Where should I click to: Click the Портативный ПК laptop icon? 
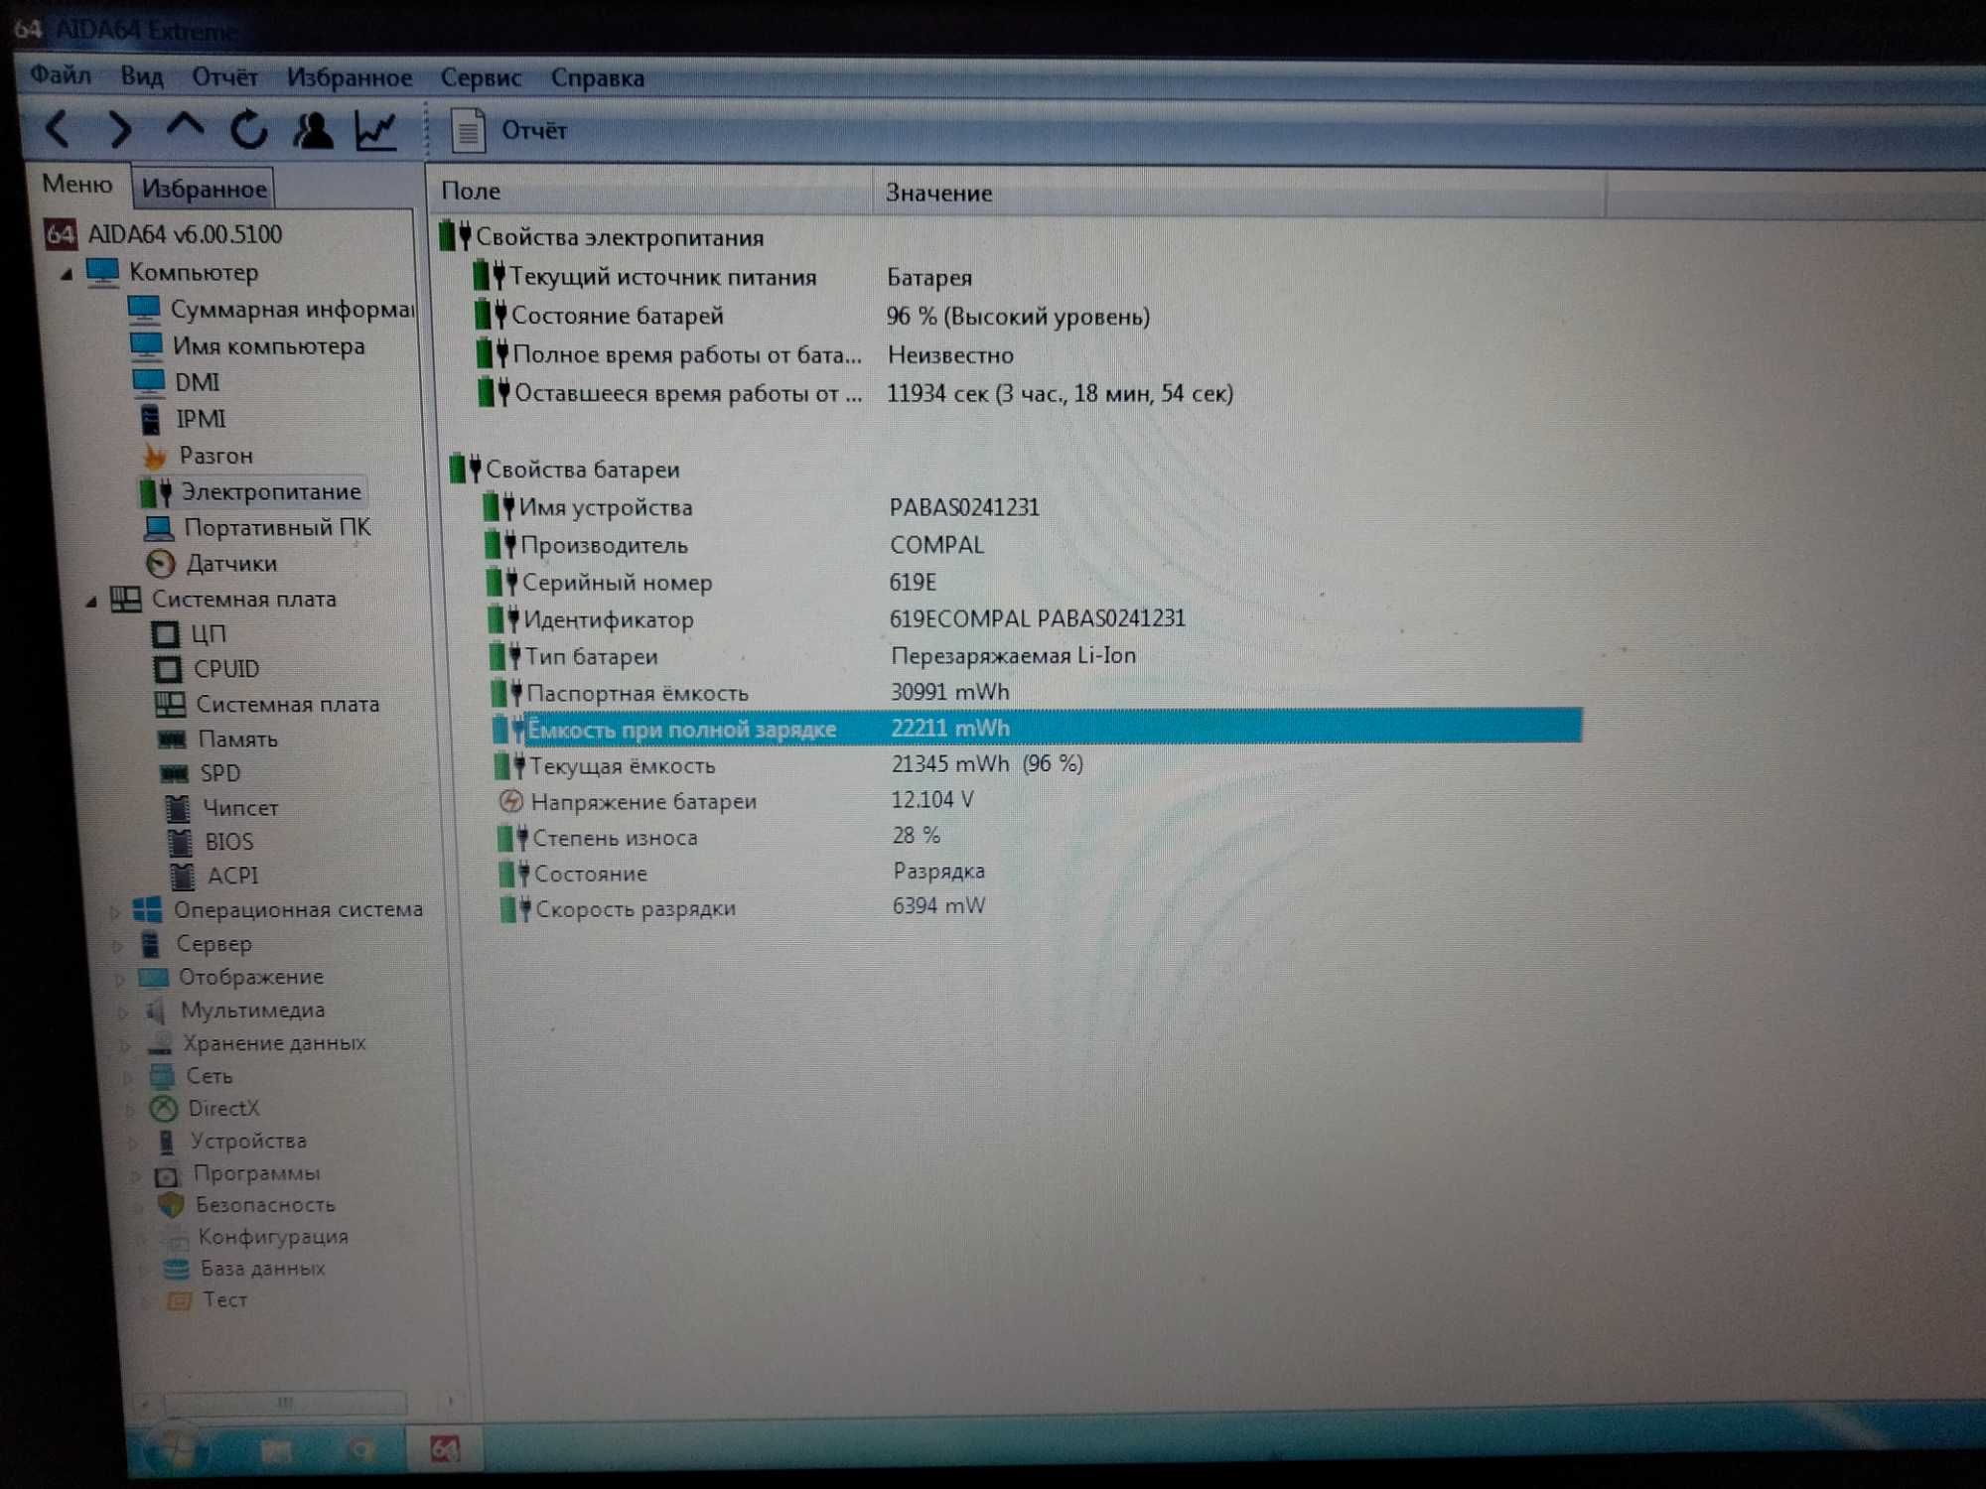(159, 527)
